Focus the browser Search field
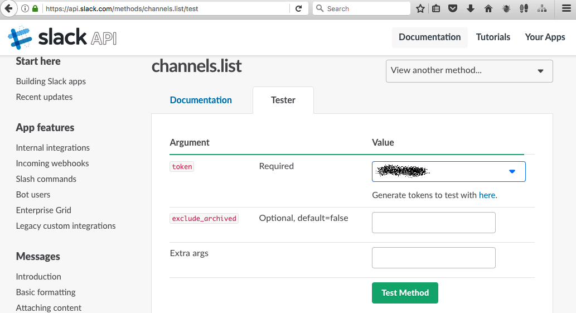Image resolution: width=576 pixels, height=313 pixels. point(361,8)
